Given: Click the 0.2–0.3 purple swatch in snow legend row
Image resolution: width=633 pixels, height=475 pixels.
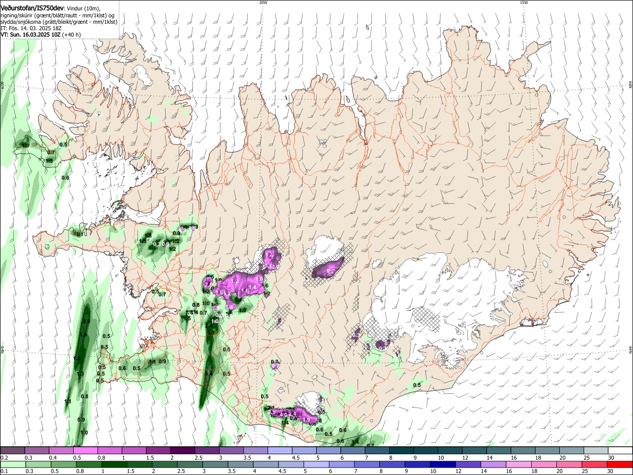Looking at the screenshot, I should pos(12,450).
